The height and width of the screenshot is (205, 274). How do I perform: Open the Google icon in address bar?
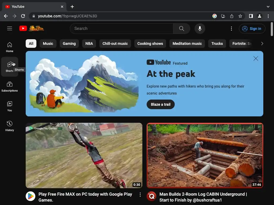point(215,16)
